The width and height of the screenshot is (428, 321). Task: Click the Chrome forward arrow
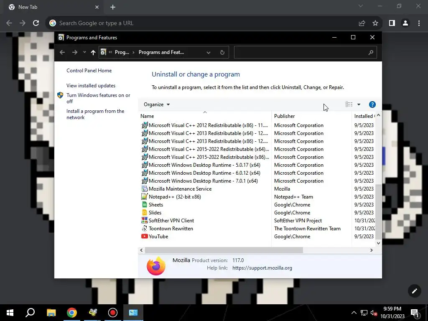click(x=23, y=23)
